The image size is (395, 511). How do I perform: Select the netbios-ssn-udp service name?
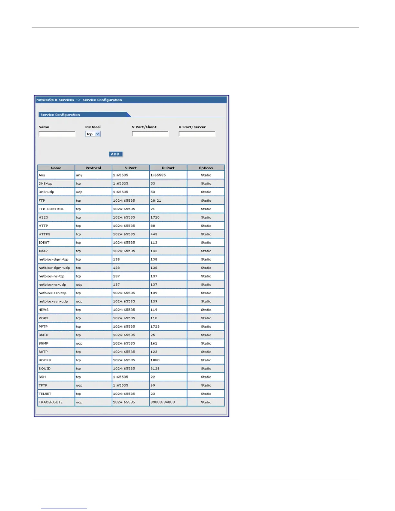[53, 301]
